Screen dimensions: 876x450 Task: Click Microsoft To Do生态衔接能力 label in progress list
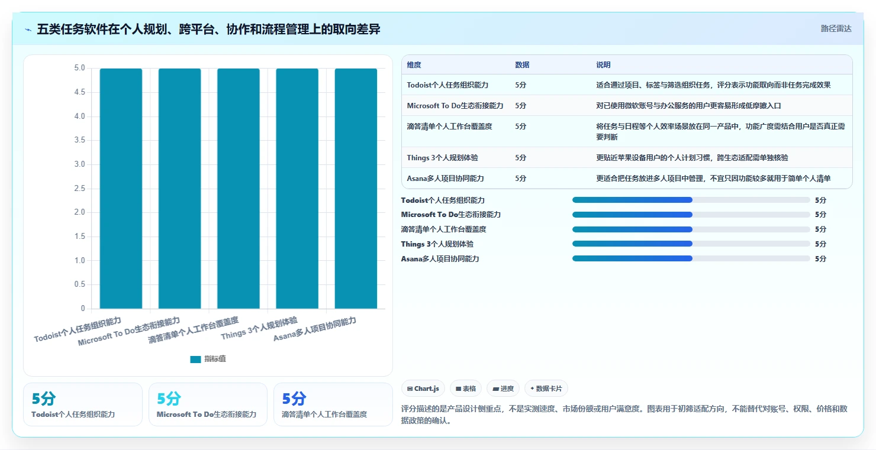[451, 215]
